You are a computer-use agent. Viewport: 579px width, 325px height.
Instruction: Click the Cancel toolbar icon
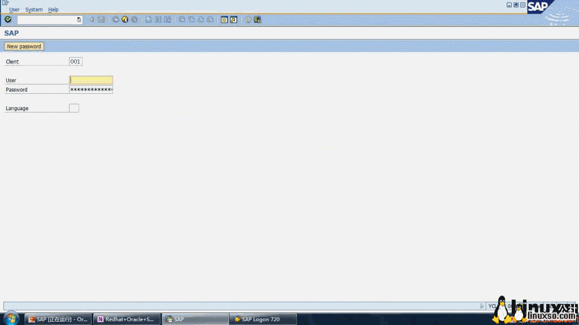[x=135, y=20]
